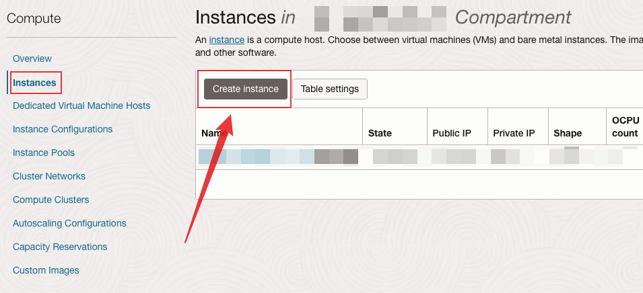Open Table settings
Viewport: 643px width, 293px height.
[x=330, y=89]
